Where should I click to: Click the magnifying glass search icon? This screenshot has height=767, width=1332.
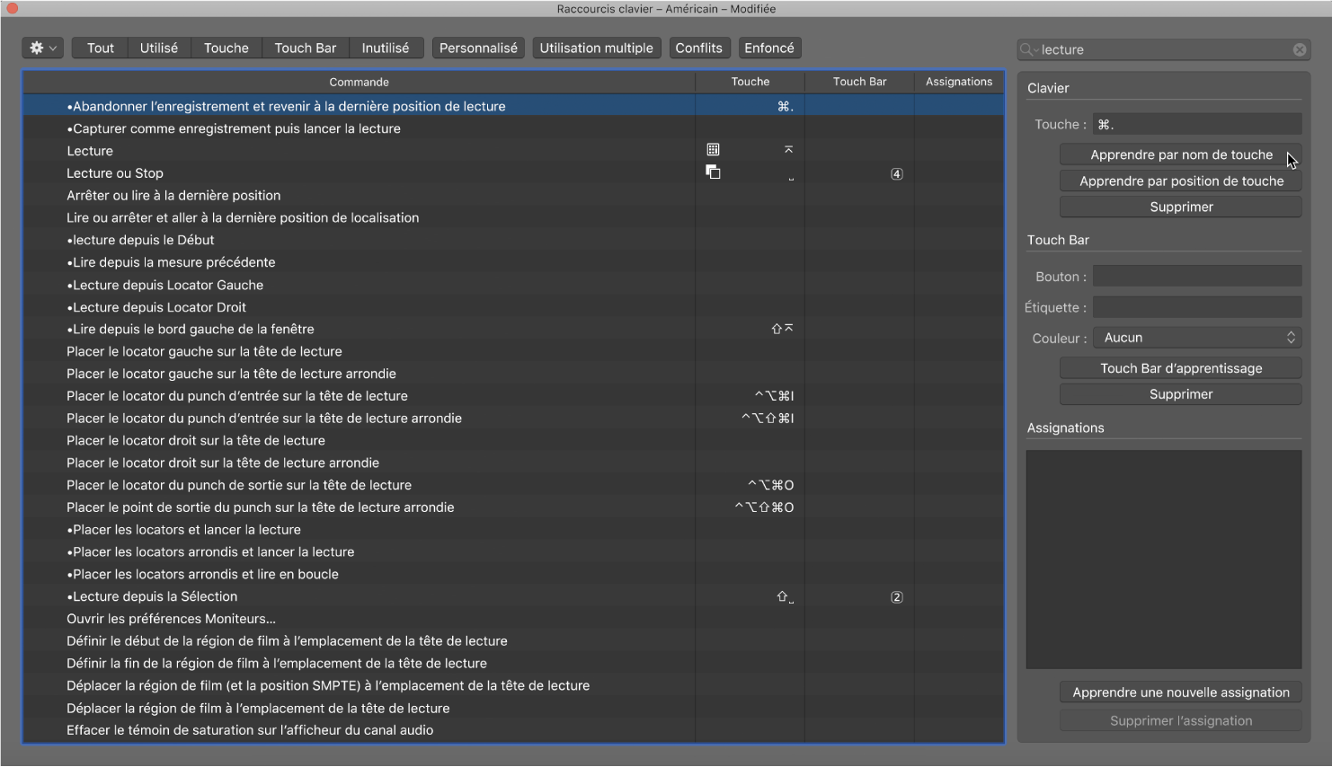[x=1027, y=50]
